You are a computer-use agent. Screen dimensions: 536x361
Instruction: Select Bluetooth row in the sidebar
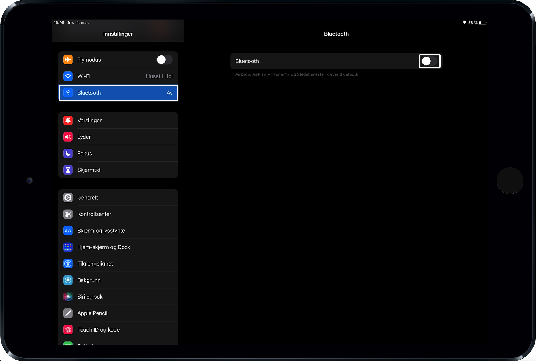[x=118, y=93]
